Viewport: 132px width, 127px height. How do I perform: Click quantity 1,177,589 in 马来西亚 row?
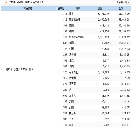103,72
